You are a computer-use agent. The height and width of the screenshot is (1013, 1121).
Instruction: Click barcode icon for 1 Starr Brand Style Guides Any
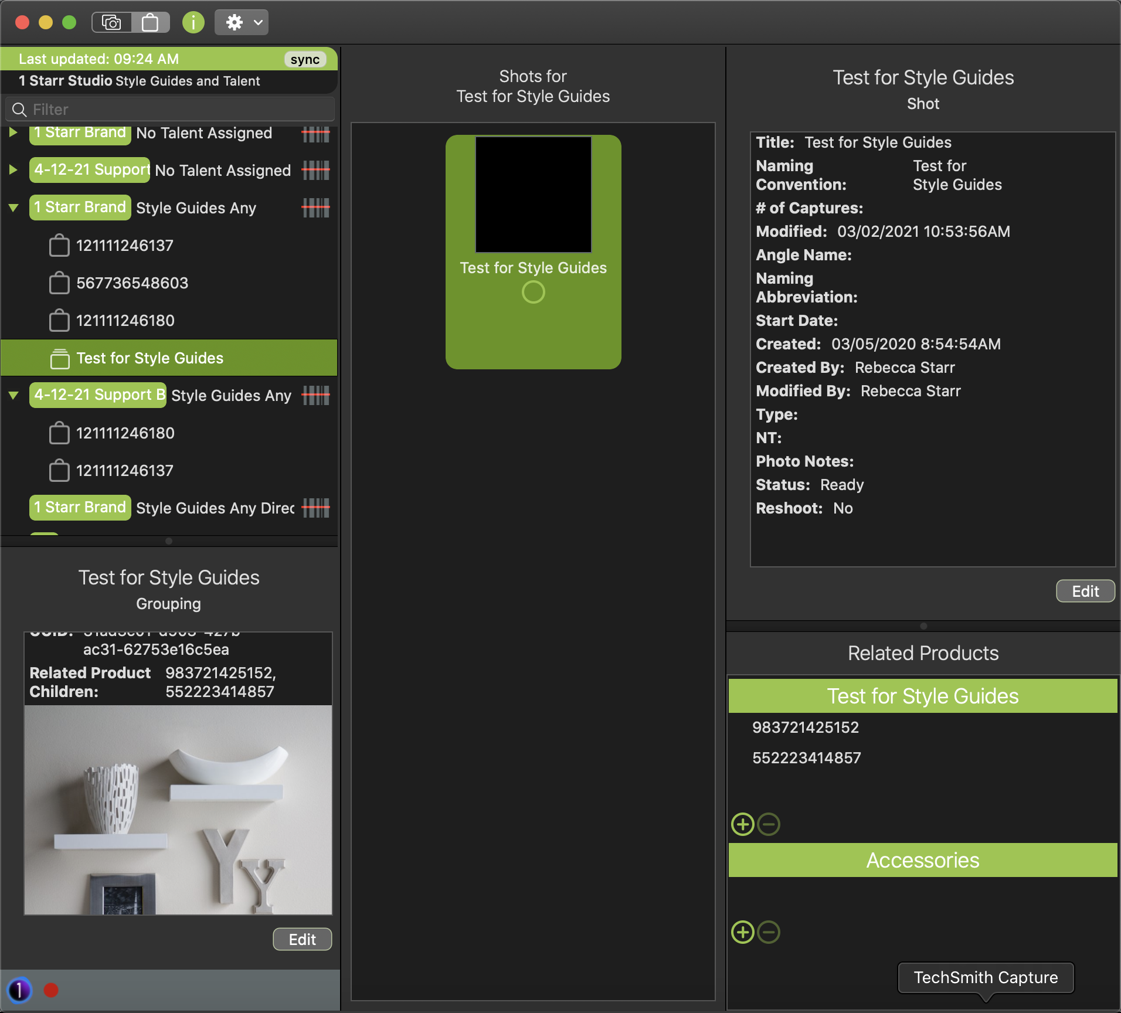point(315,208)
